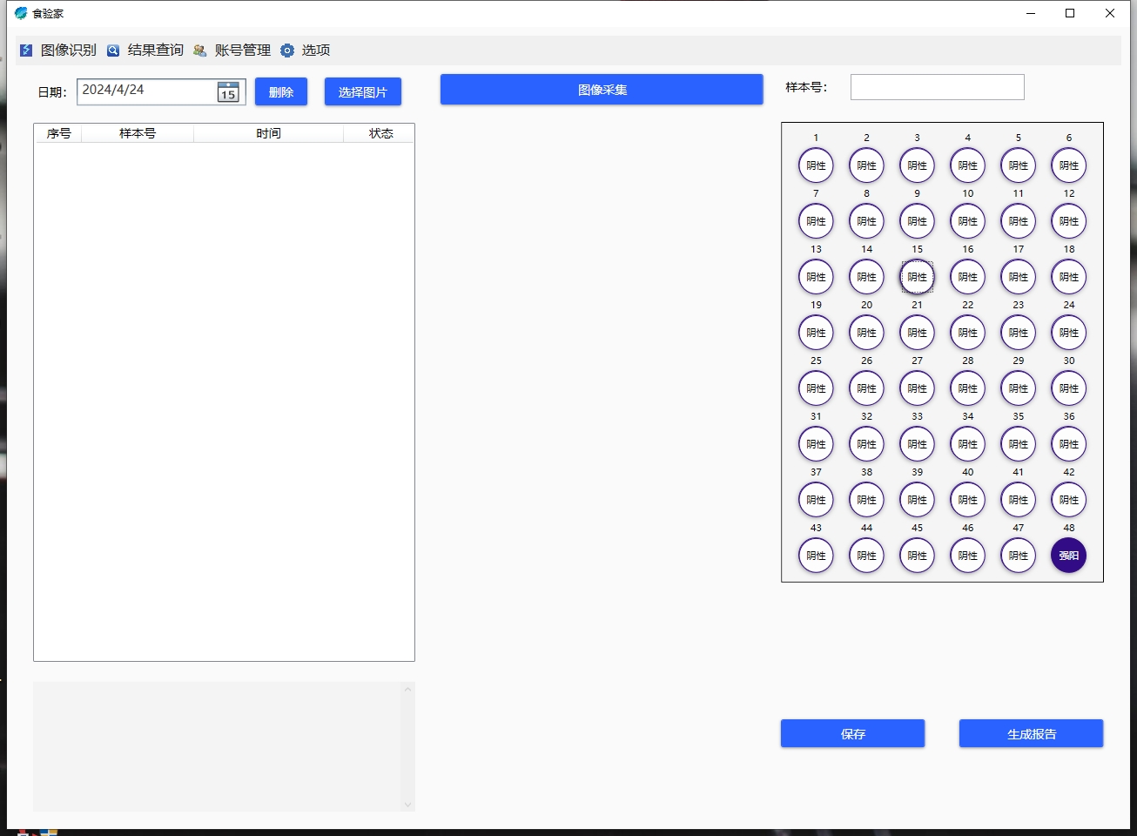Select sample well 39
The width and height of the screenshot is (1137, 836).
coord(917,500)
